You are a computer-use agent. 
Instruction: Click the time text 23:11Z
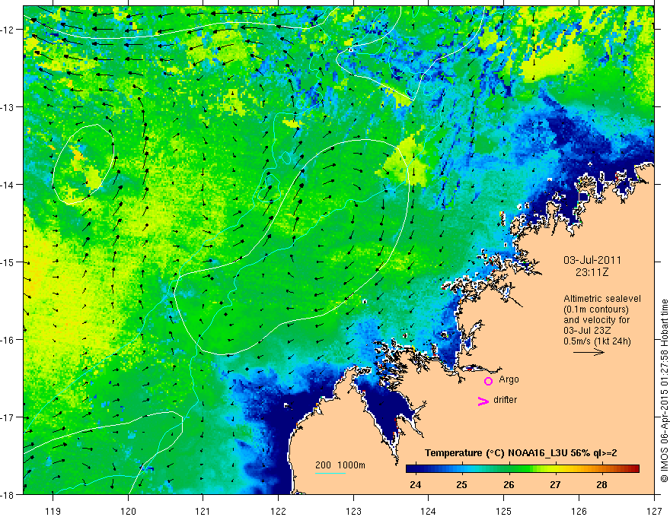[592, 272]
